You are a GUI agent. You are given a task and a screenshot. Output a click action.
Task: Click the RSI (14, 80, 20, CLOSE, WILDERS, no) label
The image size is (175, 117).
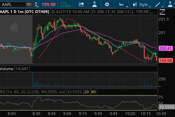coord(32,92)
